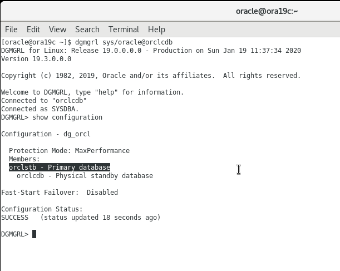340x271 pixels.
Task: Click the Fast-Start Failover: Disabled text
Action: click(x=60, y=193)
